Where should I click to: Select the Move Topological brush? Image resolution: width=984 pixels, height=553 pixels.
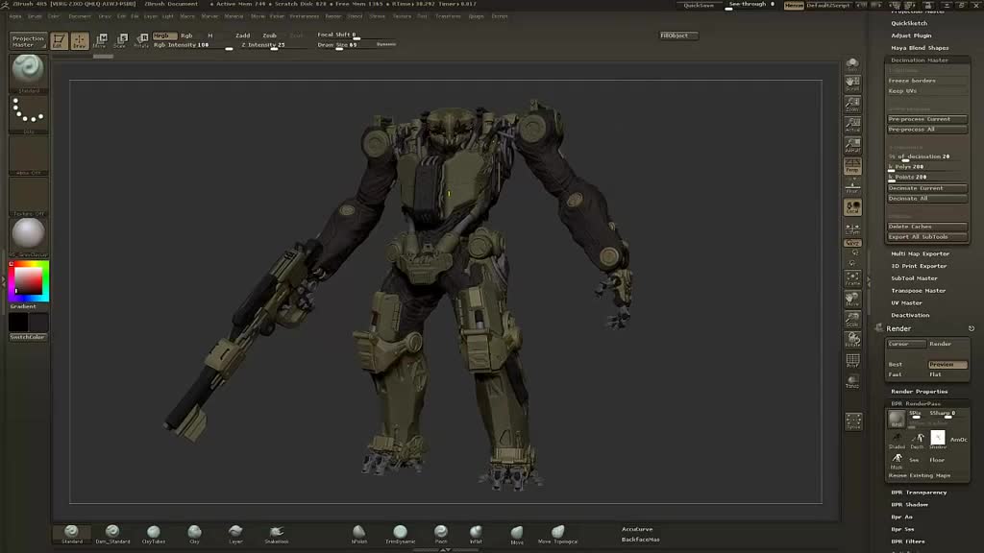[558, 534]
